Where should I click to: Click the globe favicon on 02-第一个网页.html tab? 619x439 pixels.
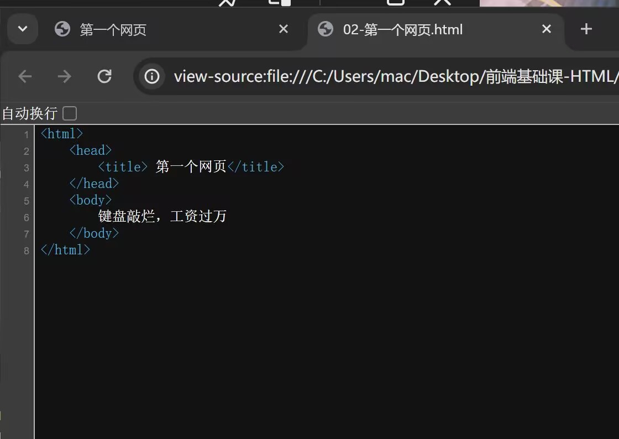pos(326,29)
